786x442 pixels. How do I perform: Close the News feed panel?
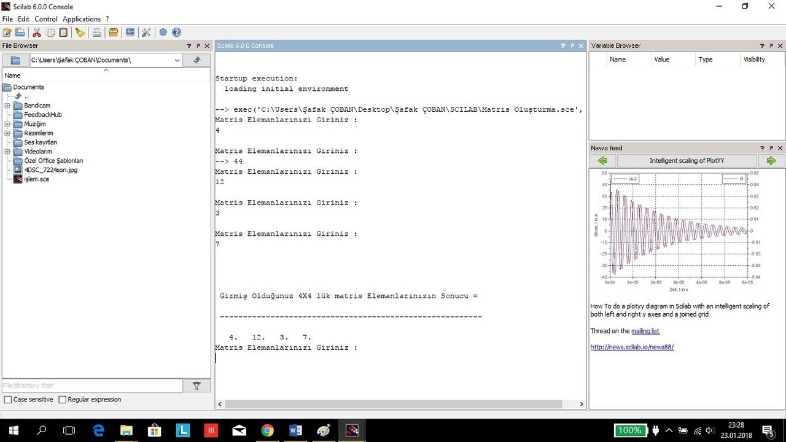tap(780, 148)
